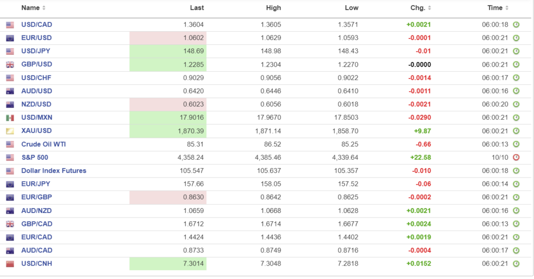534x279 pixels.
Task: Click the Chinese flag icon beside USD/CNH
Action: click(10, 264)
